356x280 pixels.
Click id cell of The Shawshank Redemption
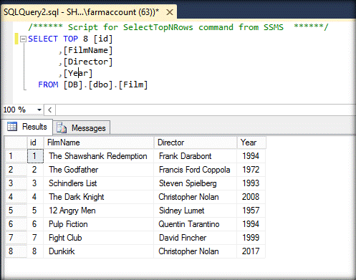pos(35,156)
